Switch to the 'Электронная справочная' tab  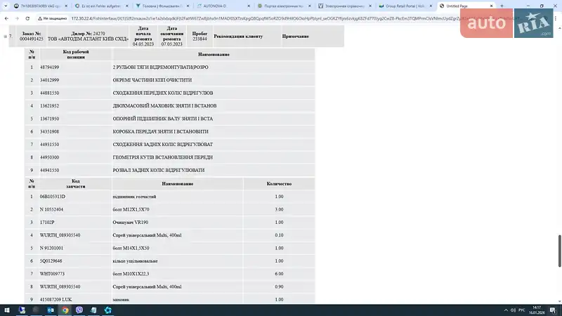pos(344,6)
